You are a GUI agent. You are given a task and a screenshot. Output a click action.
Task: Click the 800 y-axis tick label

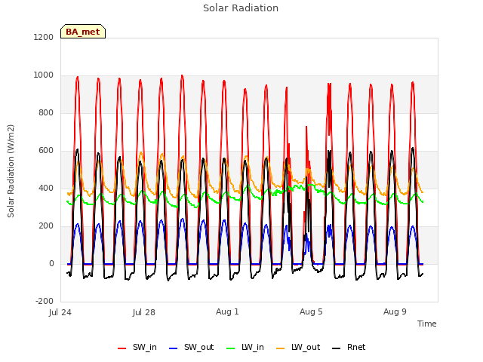click(x=46, y=112)
